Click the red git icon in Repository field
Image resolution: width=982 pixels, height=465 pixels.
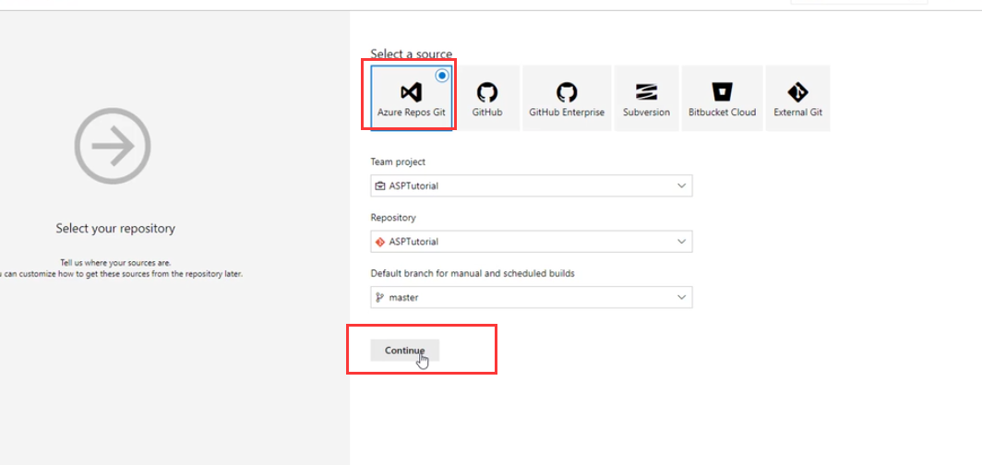[x=379, y=242]
